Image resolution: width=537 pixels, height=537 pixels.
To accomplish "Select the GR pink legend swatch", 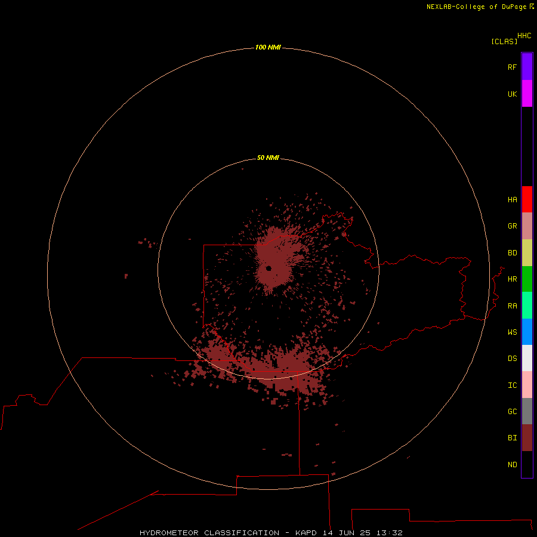I will (x=527, y=226).
